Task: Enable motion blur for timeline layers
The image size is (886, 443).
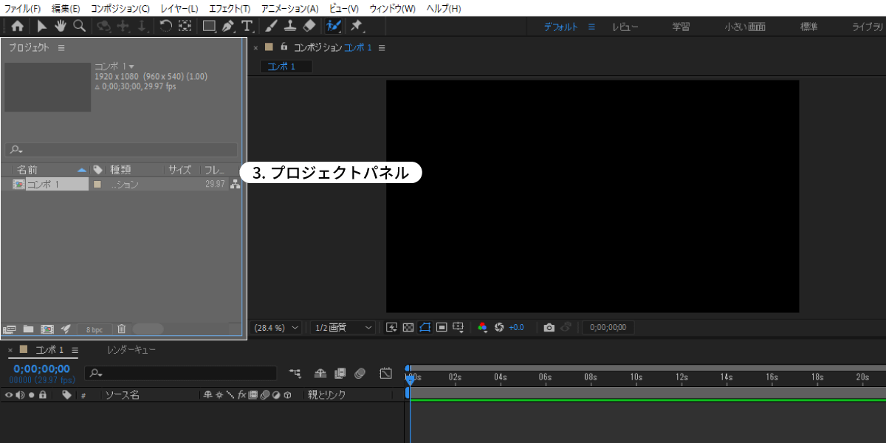Action: pyautogui.click(x=360, y=374)
